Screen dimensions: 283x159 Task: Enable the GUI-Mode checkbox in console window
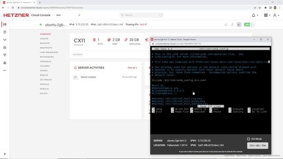pyautogui.click(x=249, y=139)
